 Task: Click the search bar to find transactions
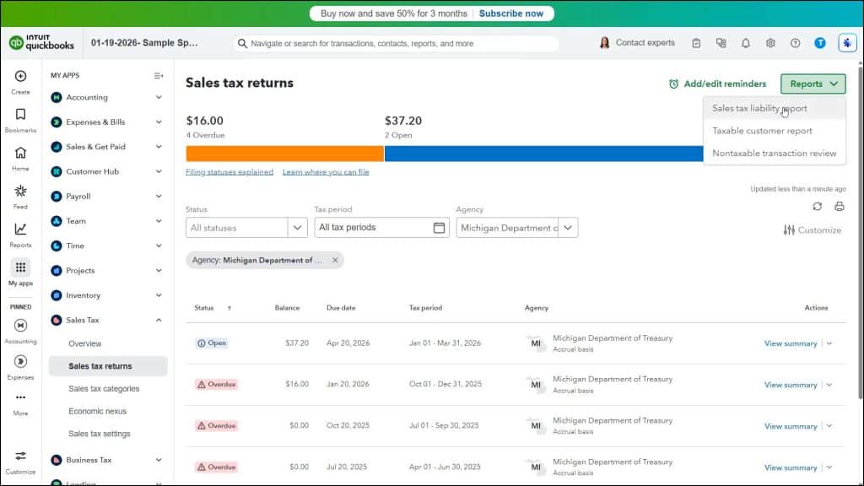[x=397, y=42]
